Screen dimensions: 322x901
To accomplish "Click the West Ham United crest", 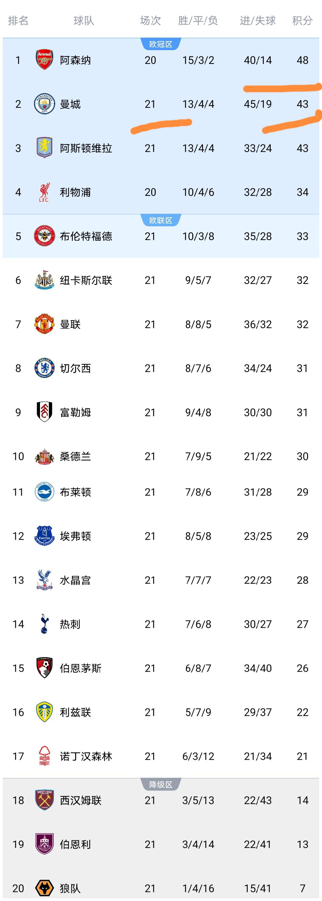I will [44, 800].
